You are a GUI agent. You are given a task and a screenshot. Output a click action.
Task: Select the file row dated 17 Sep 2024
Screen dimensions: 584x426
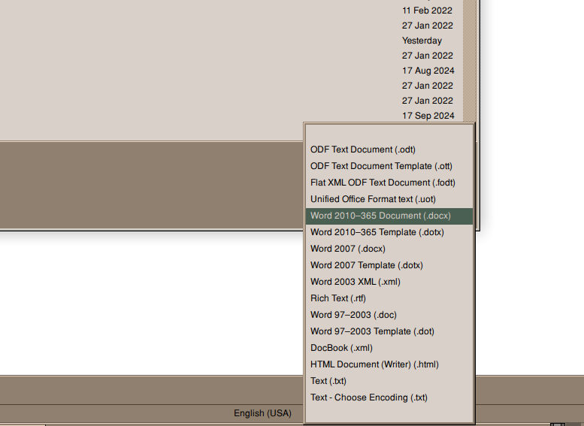(231, 116)
